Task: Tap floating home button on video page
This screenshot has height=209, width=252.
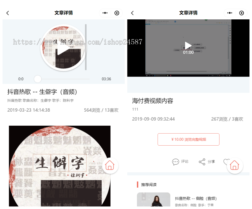Action: (x=235, y=165)
